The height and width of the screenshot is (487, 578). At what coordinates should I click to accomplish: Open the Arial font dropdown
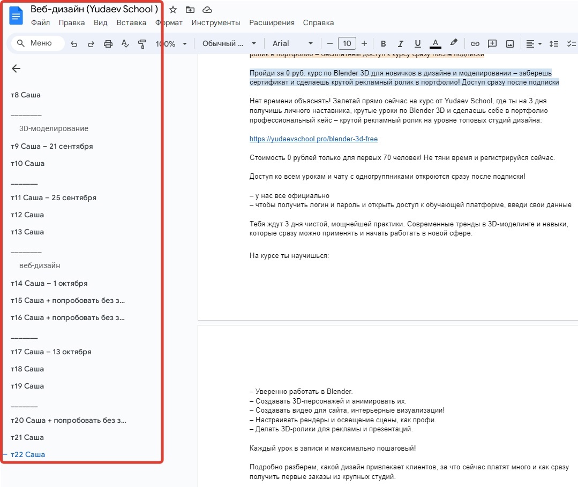click(x=292, y=43)
